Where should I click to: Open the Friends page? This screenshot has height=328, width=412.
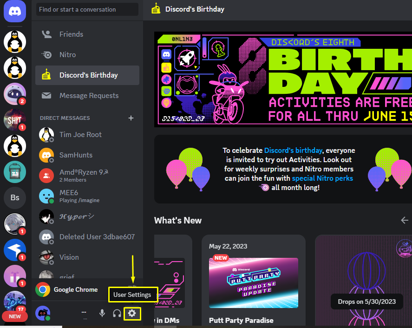87,34
